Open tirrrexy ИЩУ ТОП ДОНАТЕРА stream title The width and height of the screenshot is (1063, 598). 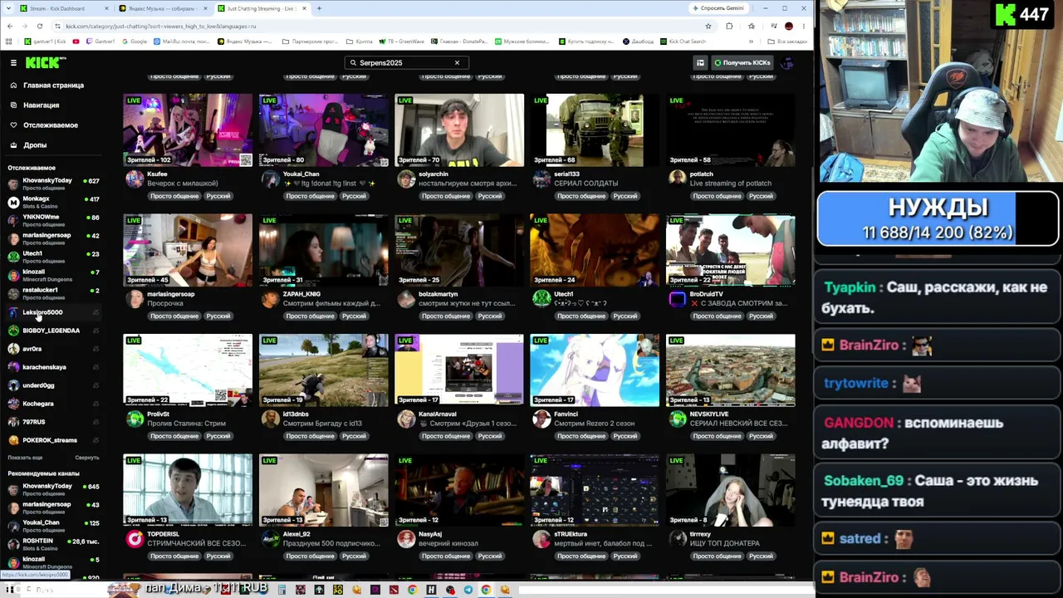point(724,543)
